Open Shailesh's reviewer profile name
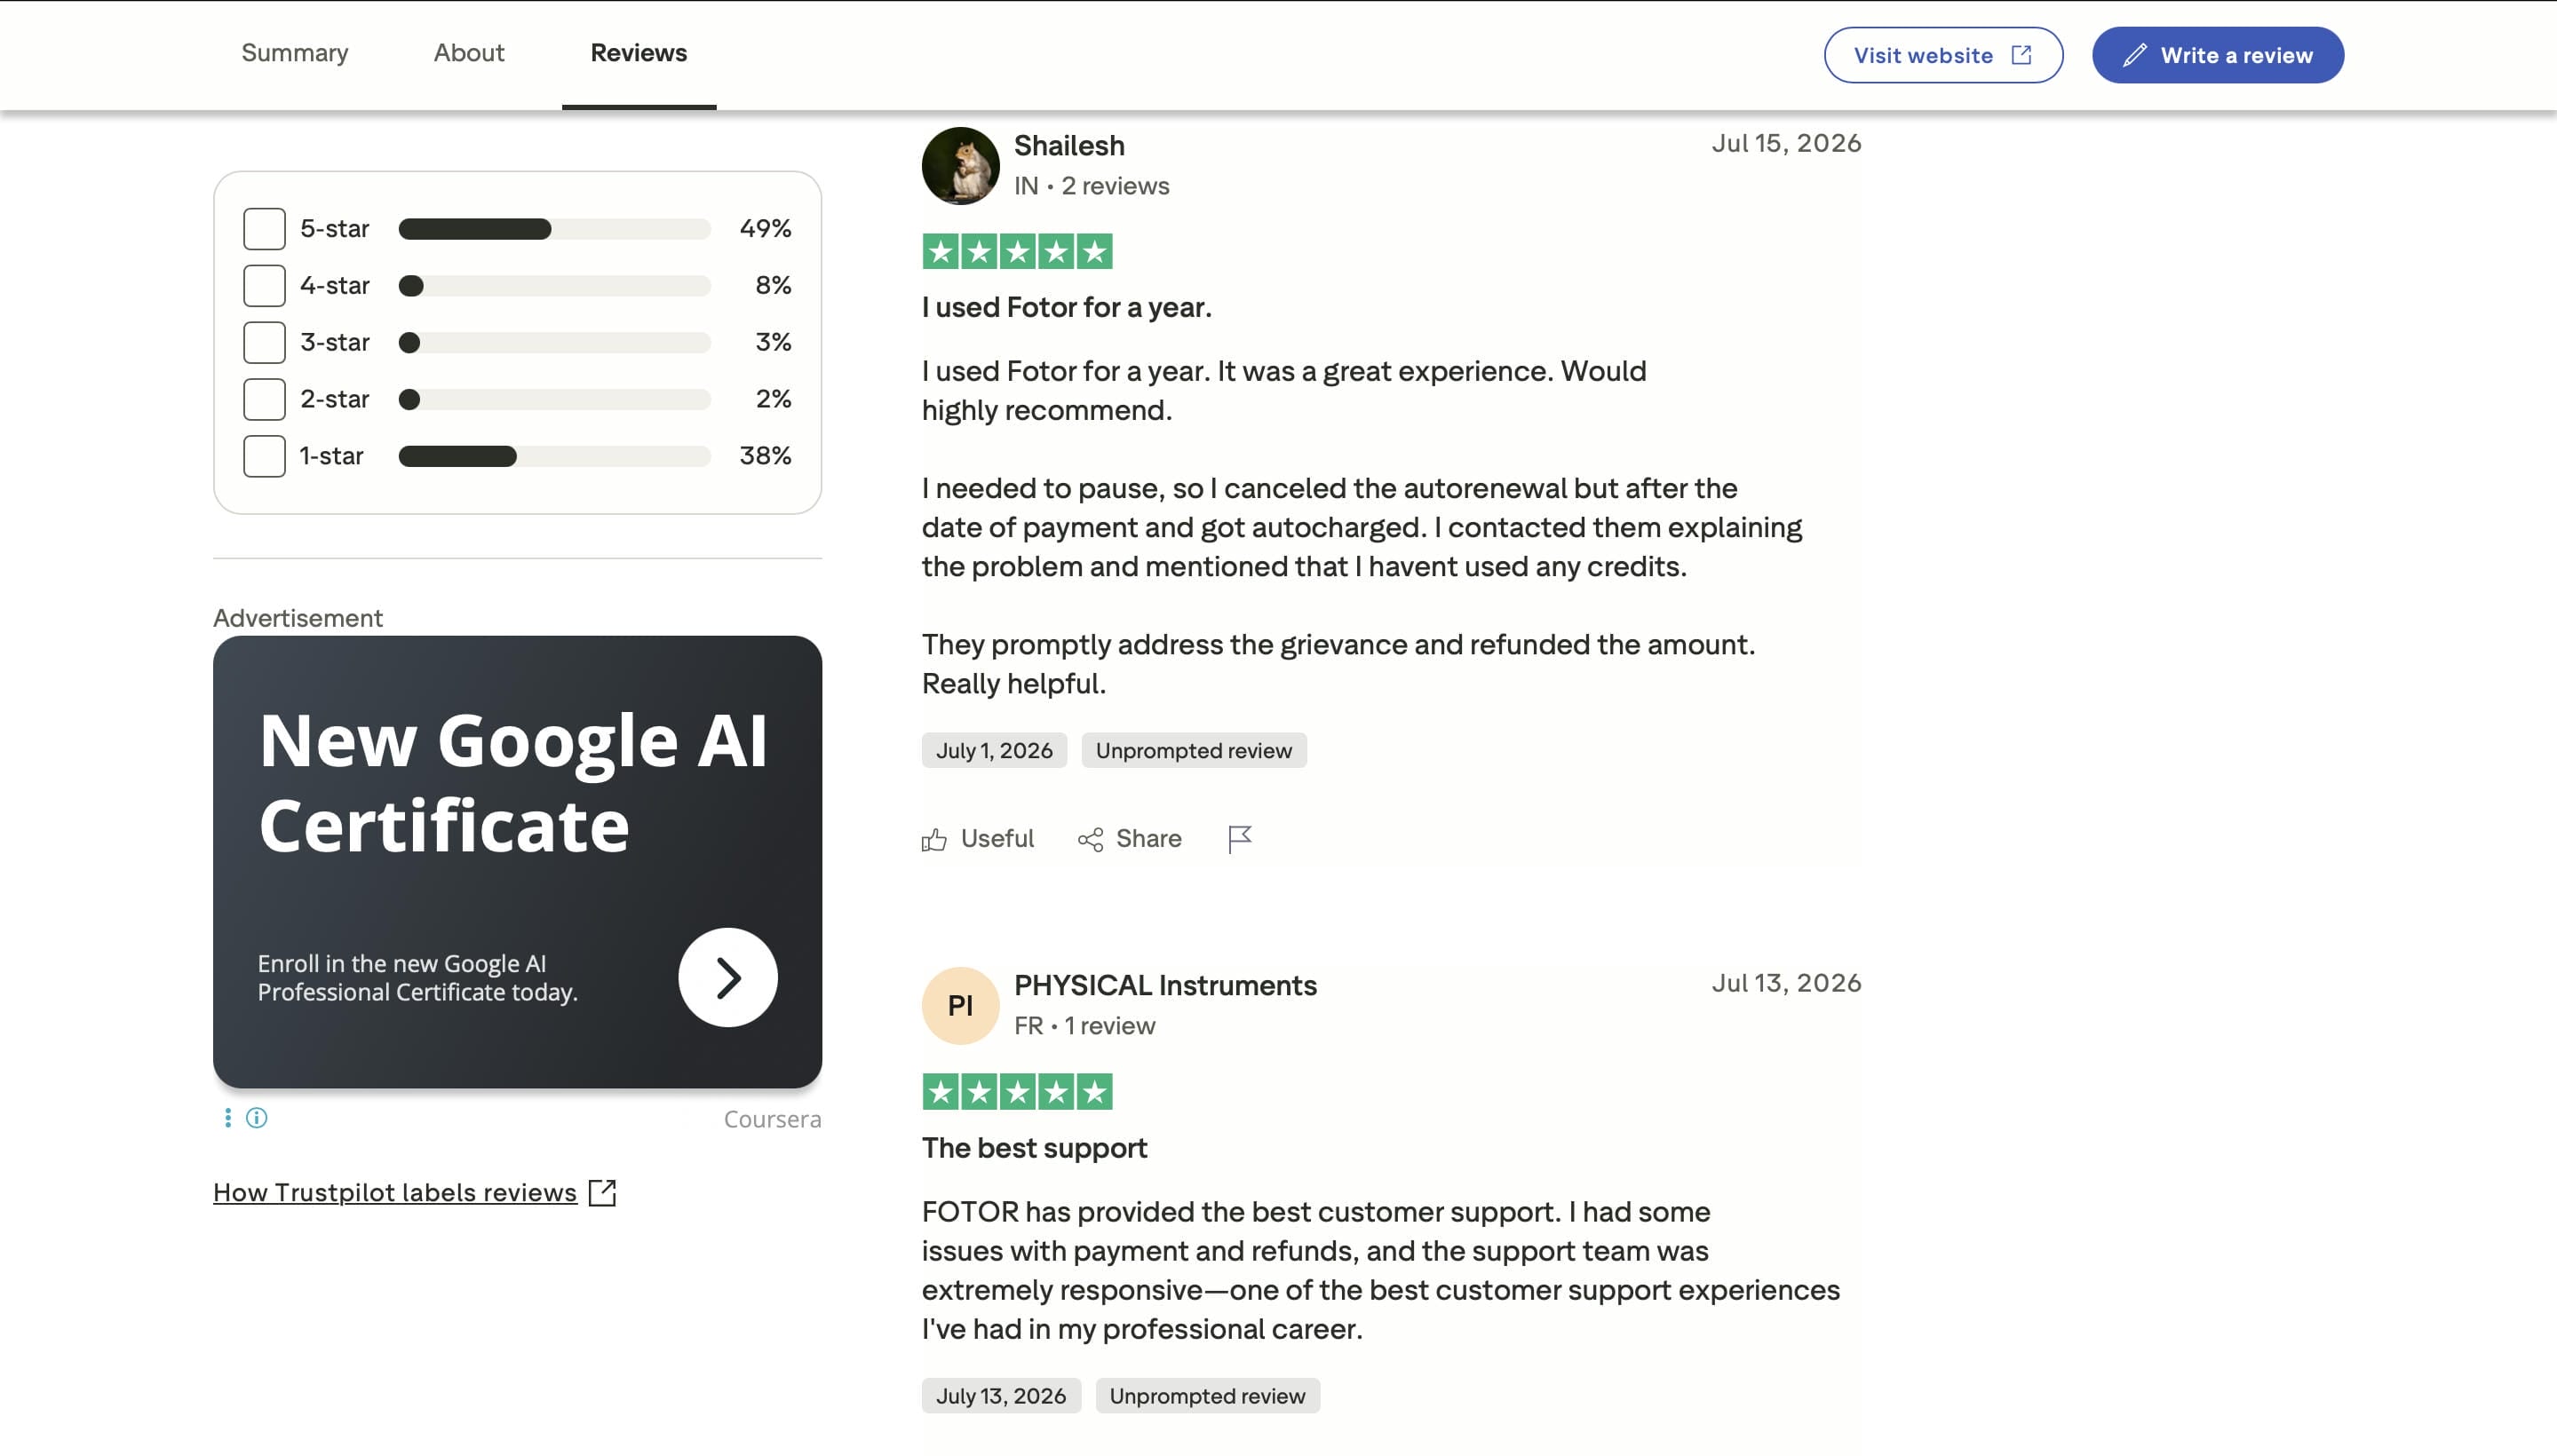The image size is (2557, 1456). point(1069,146)
